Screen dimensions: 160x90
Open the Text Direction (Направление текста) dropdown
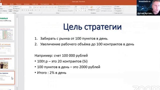point(64,6)
